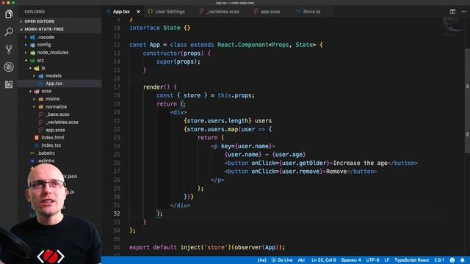This screenshot has width=470, height=264.
Task: Open _base.scss file
Action: [57, 114]
